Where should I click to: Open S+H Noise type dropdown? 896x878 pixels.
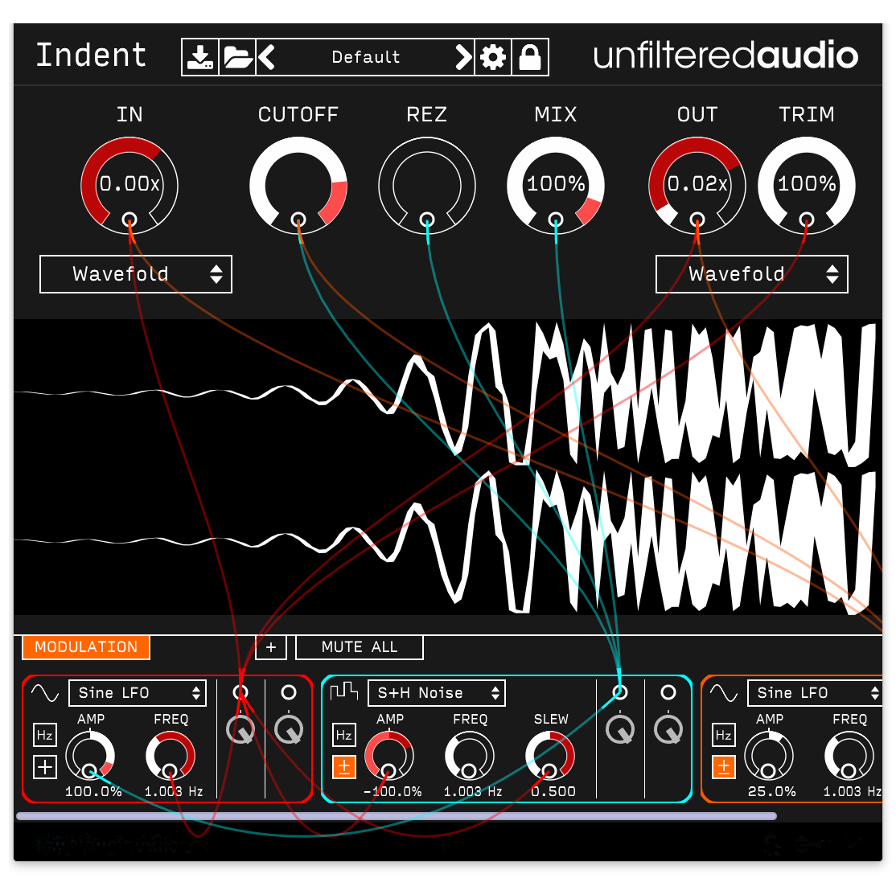pyautogui.click(x=437, y=693)
